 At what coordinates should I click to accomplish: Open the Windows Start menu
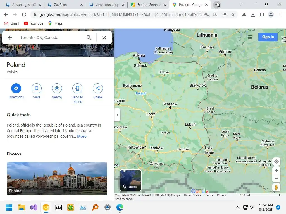9,207
